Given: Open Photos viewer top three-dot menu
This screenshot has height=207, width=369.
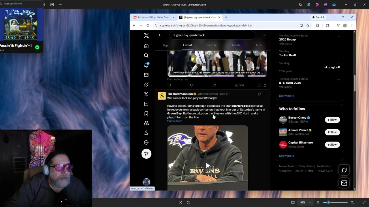Looking at the screenshot, I should tap(60, 5).
